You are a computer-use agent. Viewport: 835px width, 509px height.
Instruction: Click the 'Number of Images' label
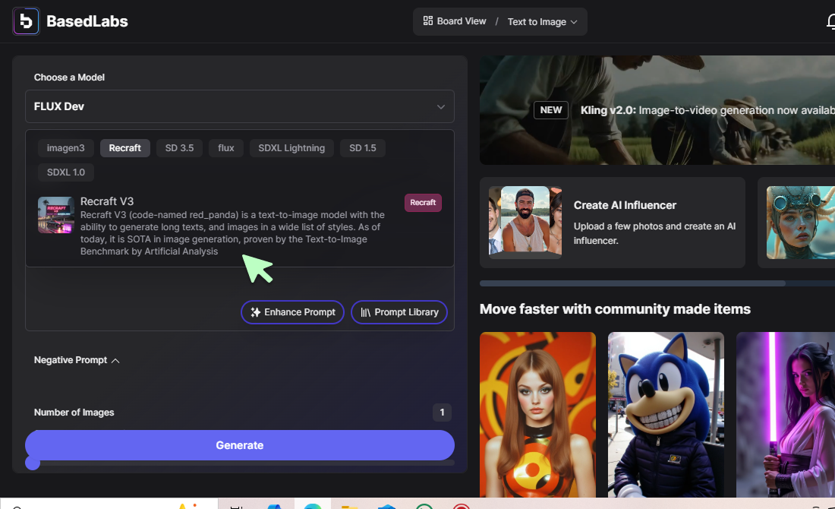tap(74, 413)
